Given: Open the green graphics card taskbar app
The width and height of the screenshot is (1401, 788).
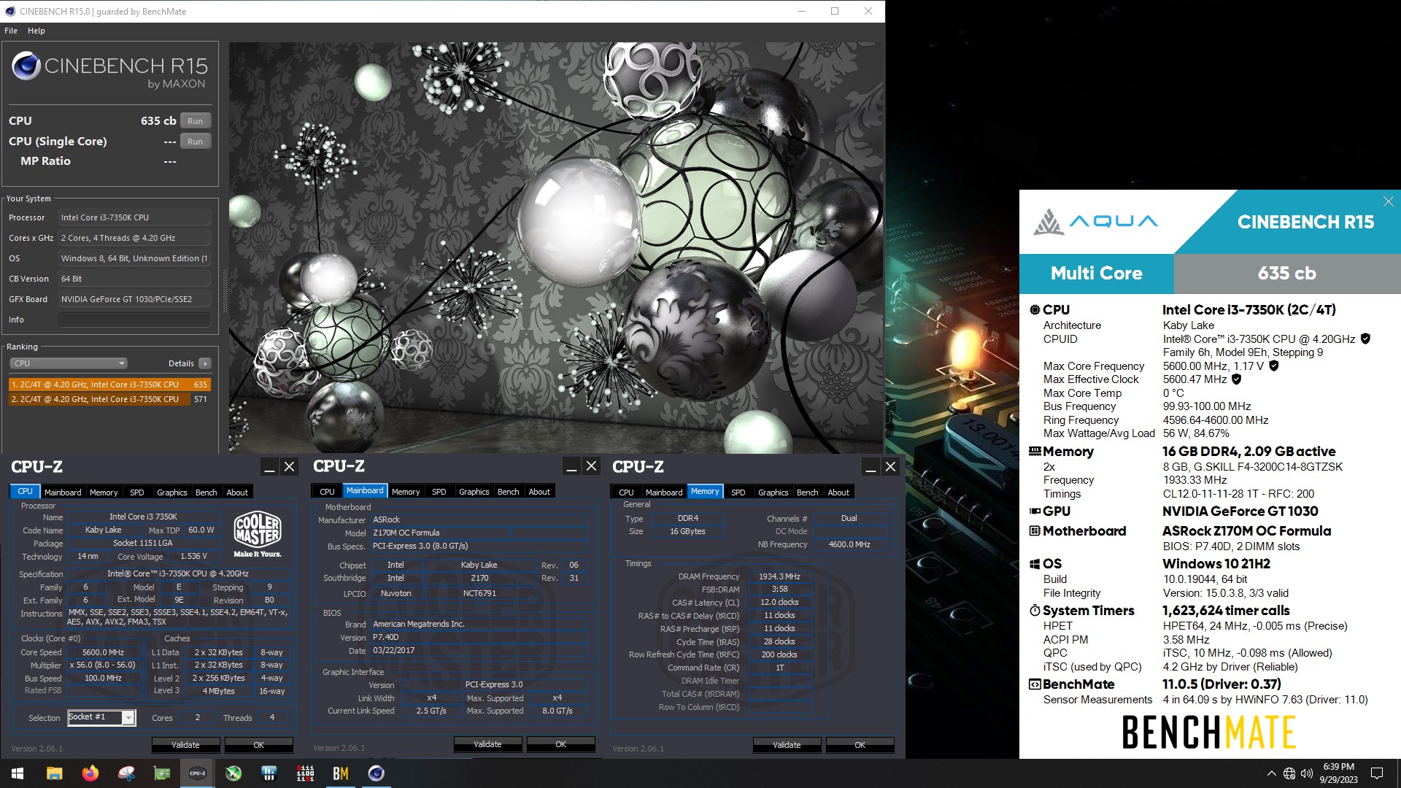Looking at the screenshot, I should click(162, 773).
